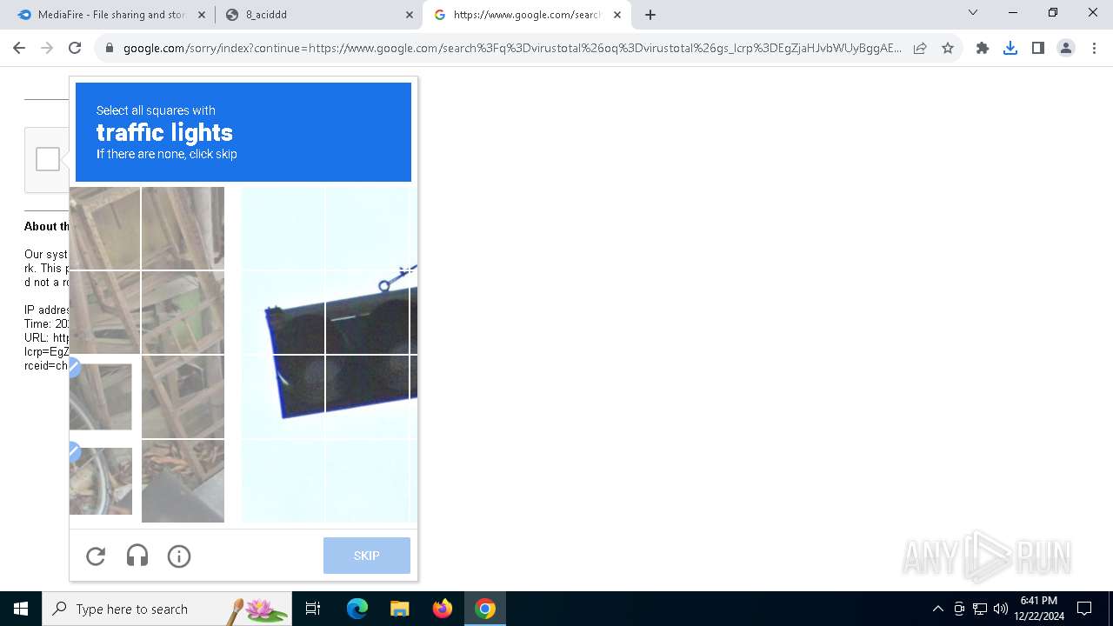Reload the current page
The width and height of the screenshot is (1113, 626).
coord(75,48)
